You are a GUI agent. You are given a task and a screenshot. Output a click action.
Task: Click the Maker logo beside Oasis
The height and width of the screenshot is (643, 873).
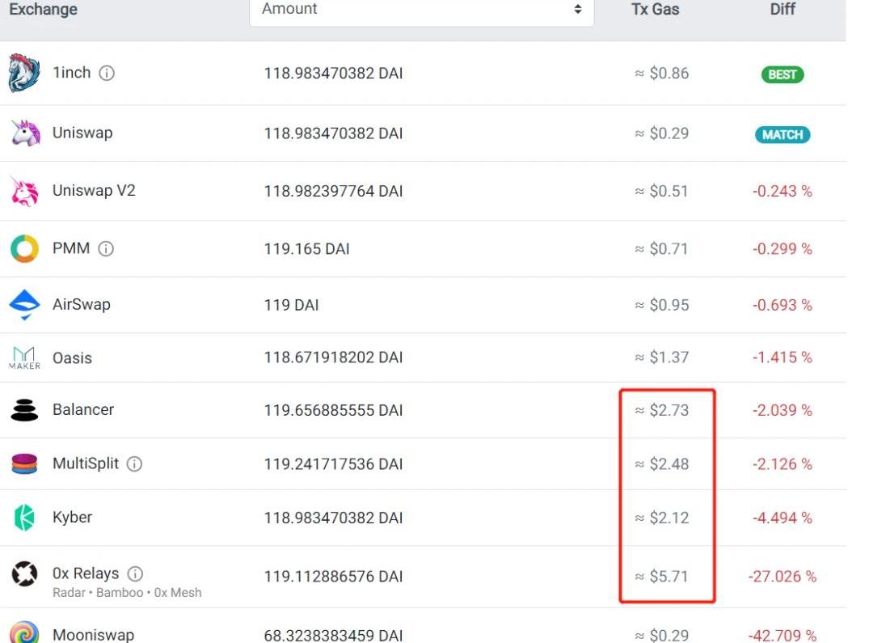(x=24, y=357)
